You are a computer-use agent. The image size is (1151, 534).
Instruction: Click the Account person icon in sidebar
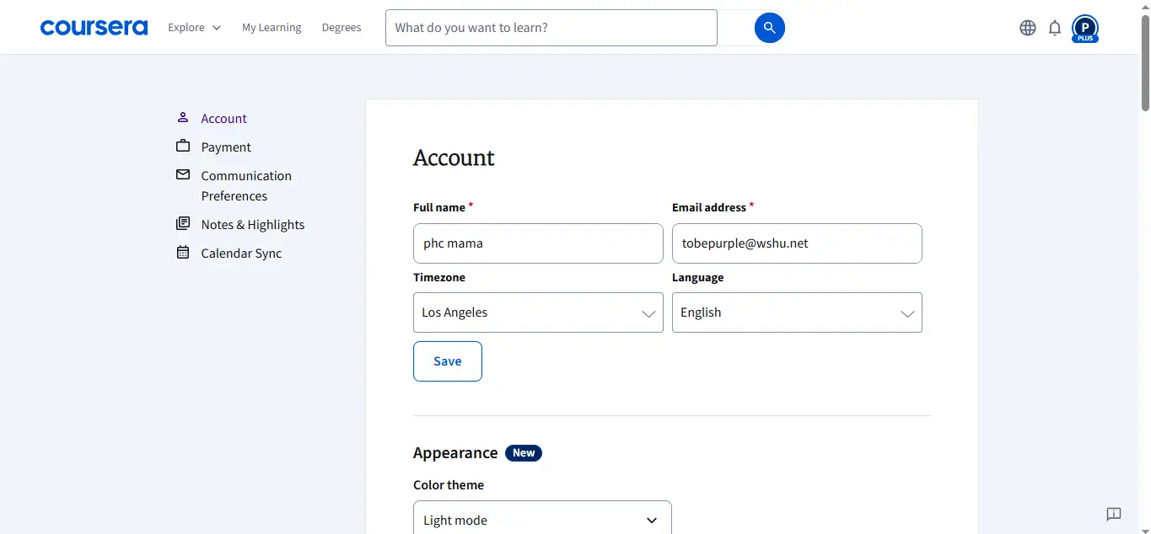(x=183, y=118)
